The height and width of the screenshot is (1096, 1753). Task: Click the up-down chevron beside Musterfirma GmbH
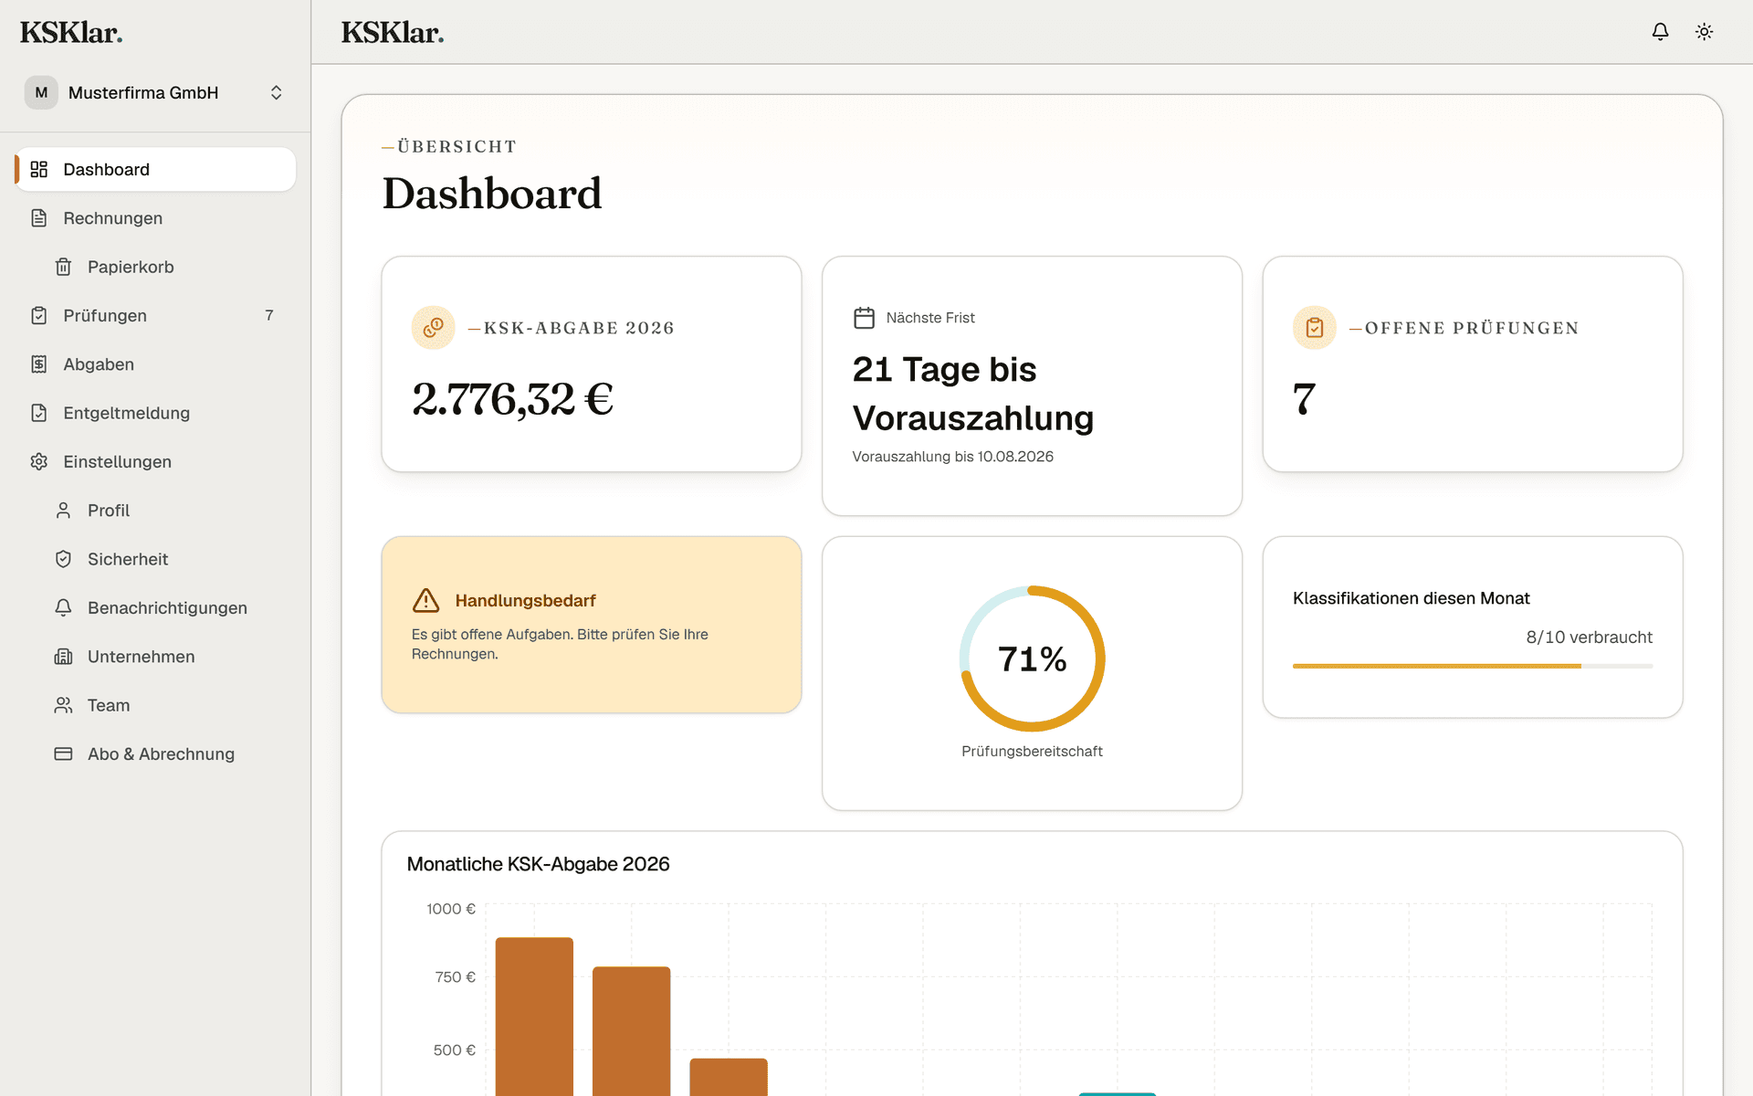click(276, 92)
